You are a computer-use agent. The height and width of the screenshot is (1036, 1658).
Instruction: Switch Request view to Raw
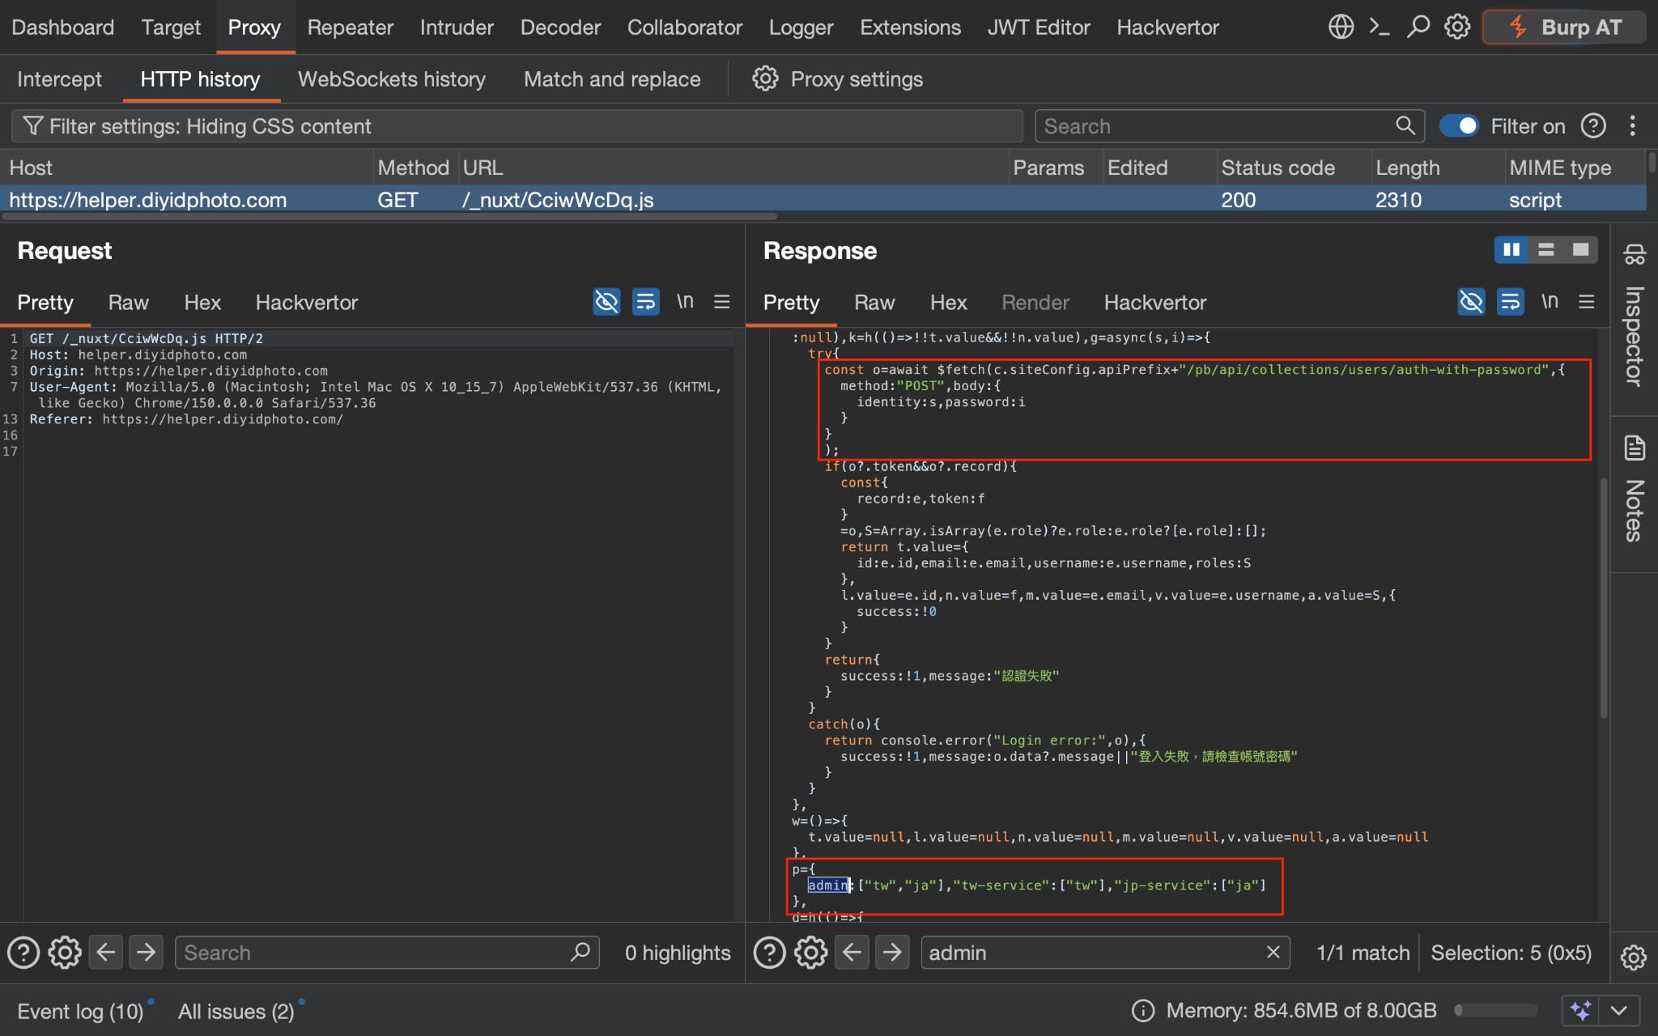129,302
